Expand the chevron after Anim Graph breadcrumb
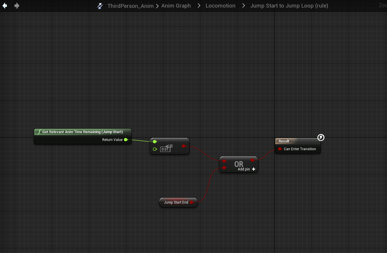This screenshot has height=253, width=387. tap(199, 6)
